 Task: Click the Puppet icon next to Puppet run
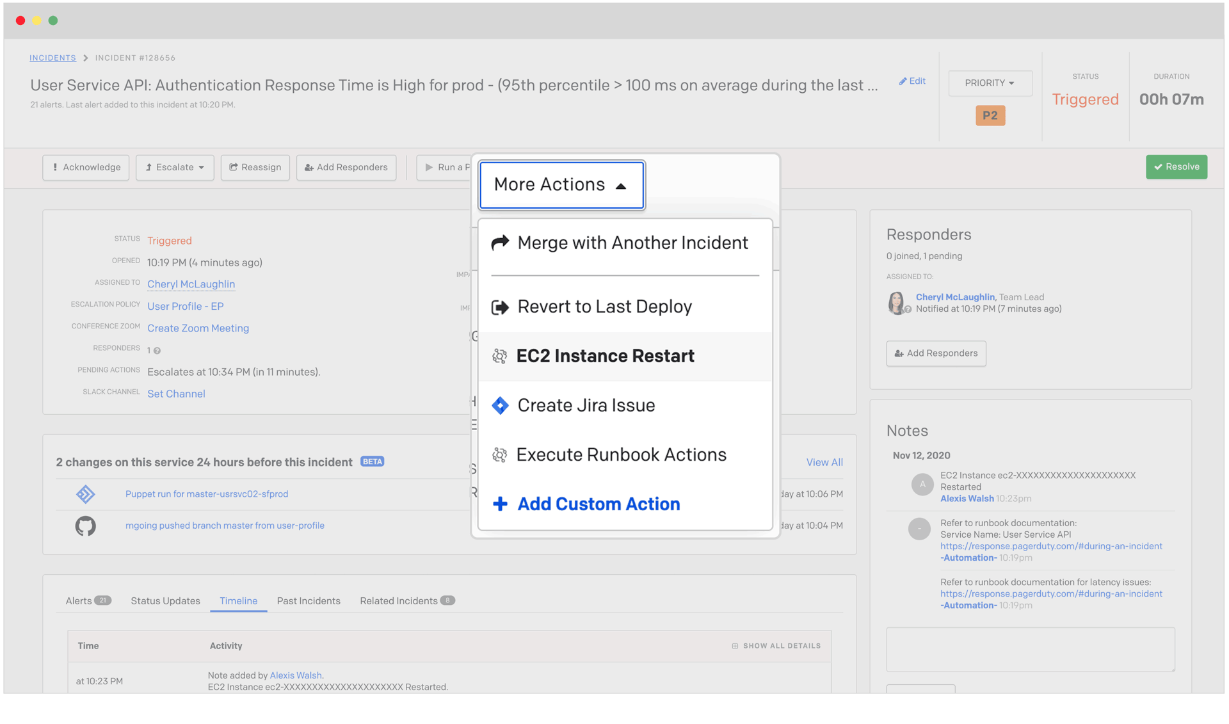(86, 494)
